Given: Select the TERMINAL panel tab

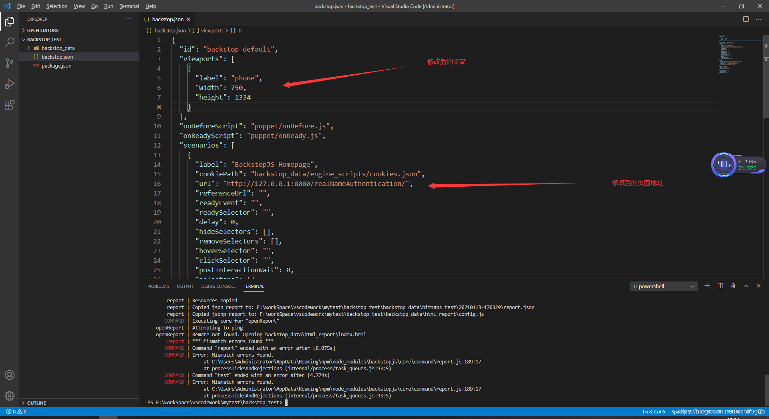Looking at the screenshot, I should pos(254,286).
